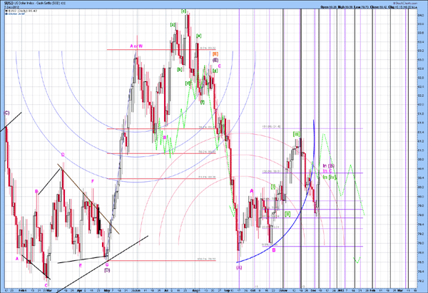Click the purple (A) wave label
Image resolution: width=428 pixels, height=293 pixels.
click(x=239, y=267)
